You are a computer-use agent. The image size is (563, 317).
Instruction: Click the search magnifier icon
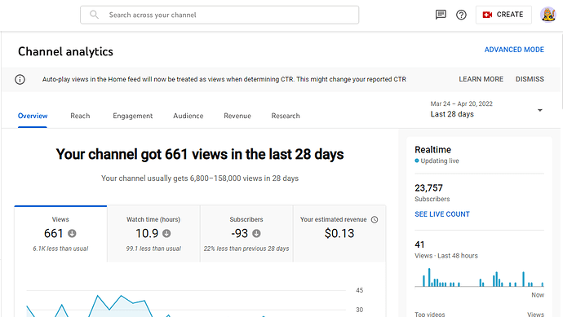[94, 15]
